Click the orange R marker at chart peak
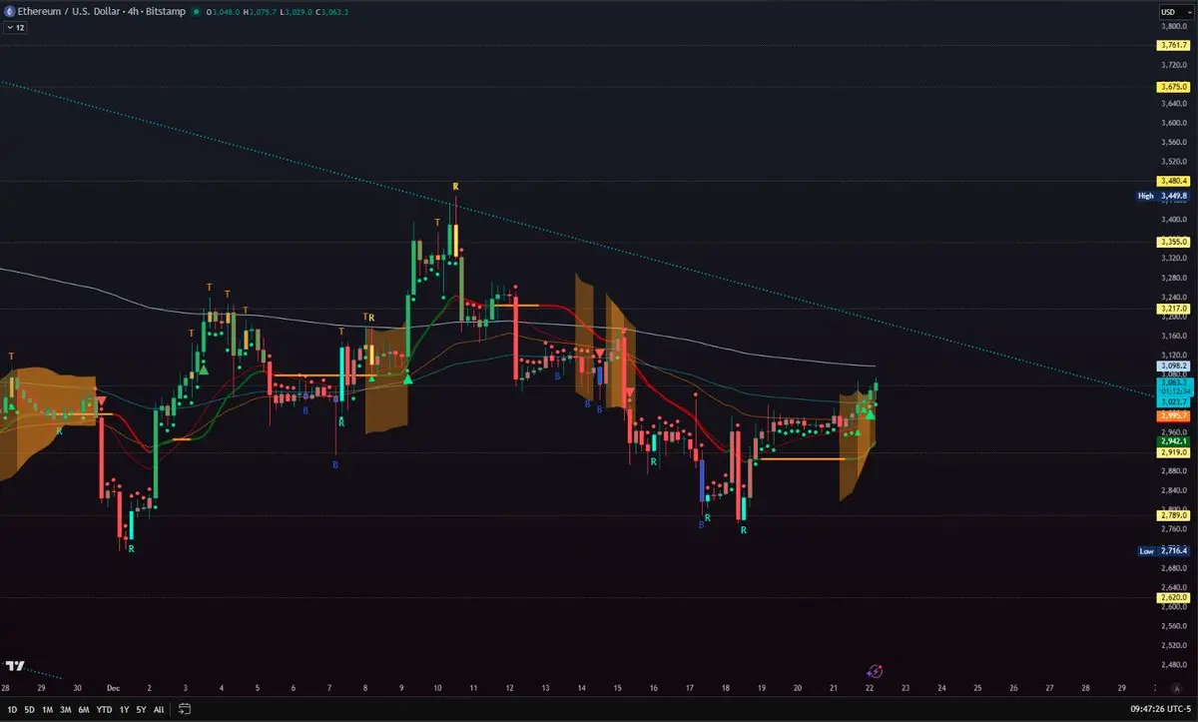 coord(455,187)
